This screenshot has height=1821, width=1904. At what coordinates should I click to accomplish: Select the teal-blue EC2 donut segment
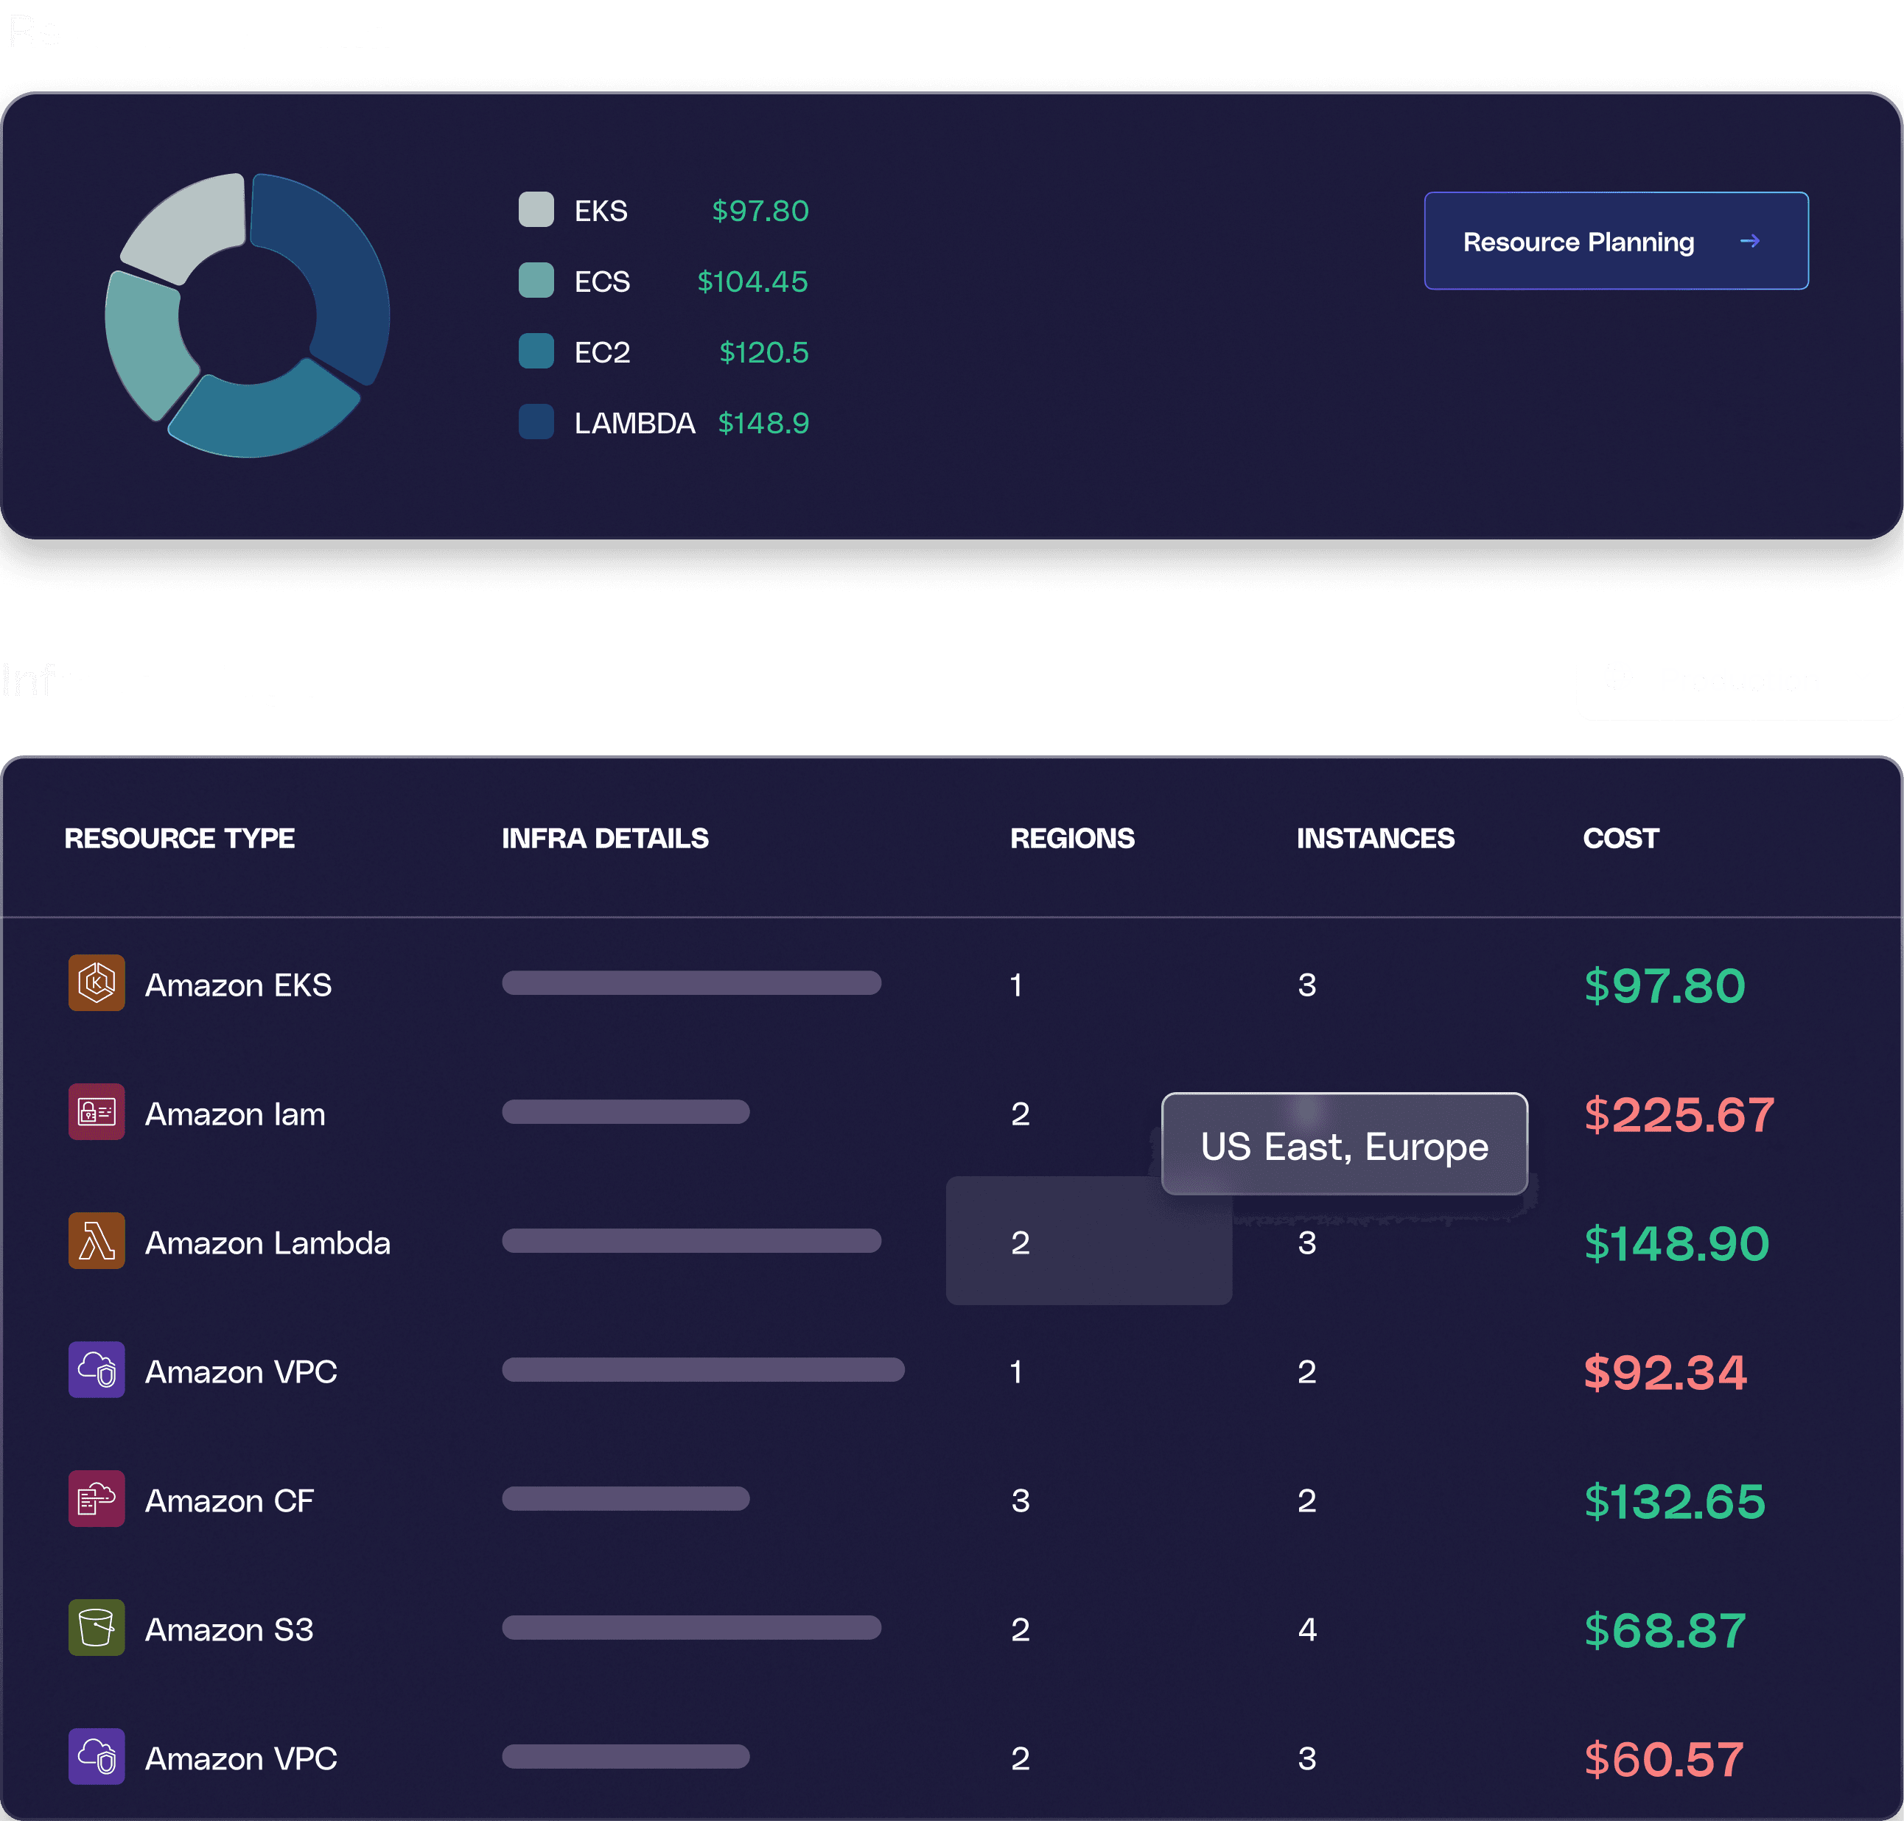click(x=262, y=416)
